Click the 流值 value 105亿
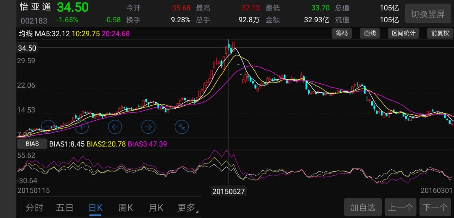 tap(389, 20)
